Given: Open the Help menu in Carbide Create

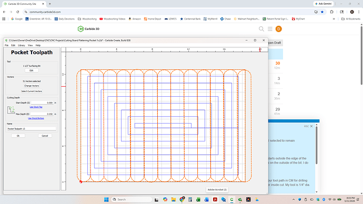Looking at the screenshot, I should point(38,45).
